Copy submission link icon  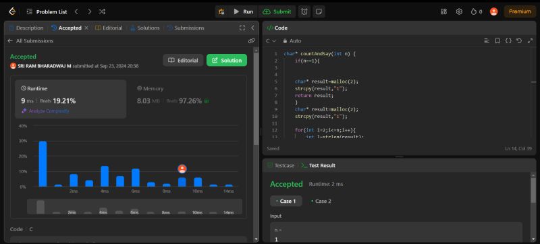251,41
